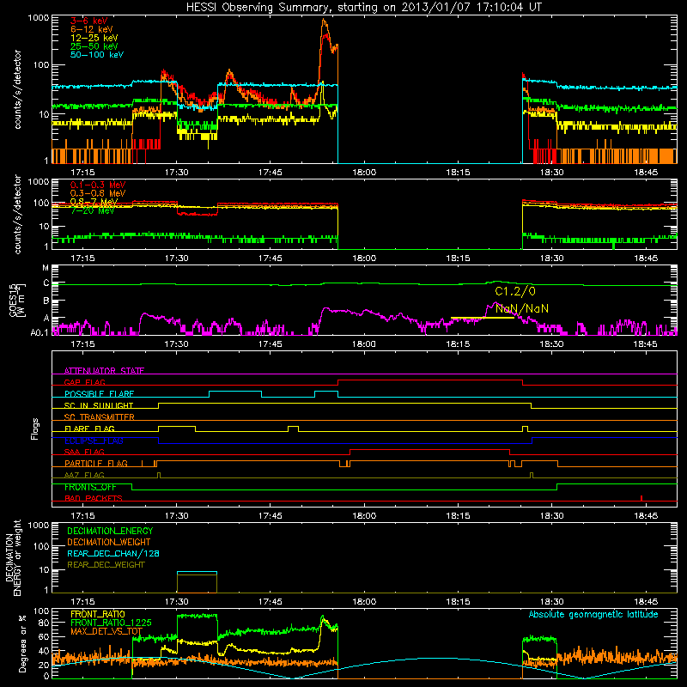Select the 12-25 keV legend label

pyautogui.click(x=94, y=38)
